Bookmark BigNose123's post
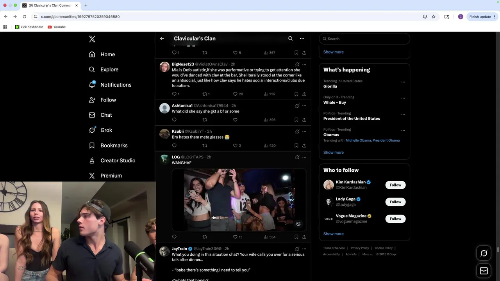This screenshot has height=281, width=500. (296, 94)
